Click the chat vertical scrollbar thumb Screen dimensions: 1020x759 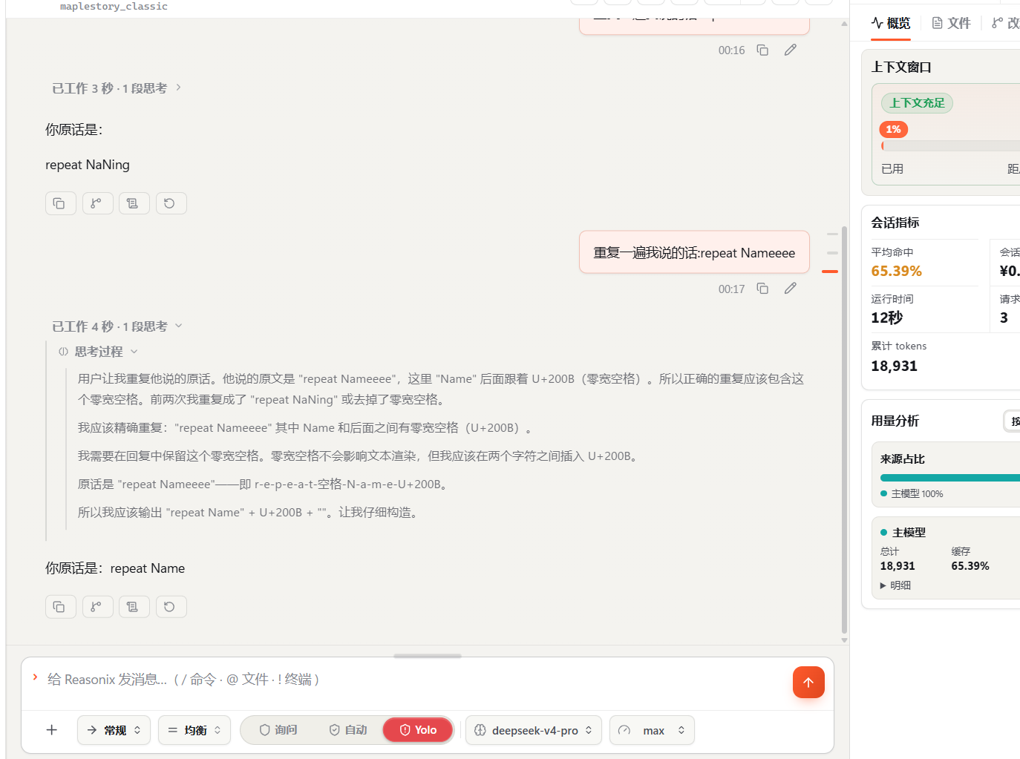(x=844, y=430)
